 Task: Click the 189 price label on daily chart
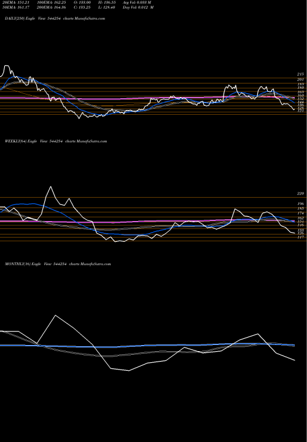[x=300, y=84]
